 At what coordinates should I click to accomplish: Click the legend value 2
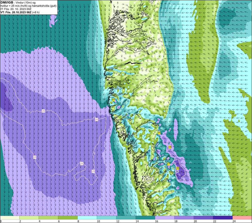pos(20,221)
